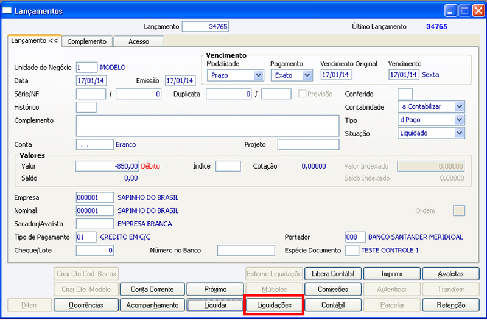Screen dimensions: 487x320
Task: Click the Empresa code field 000001
Action: pyautogui.click(x=95, y=197)
